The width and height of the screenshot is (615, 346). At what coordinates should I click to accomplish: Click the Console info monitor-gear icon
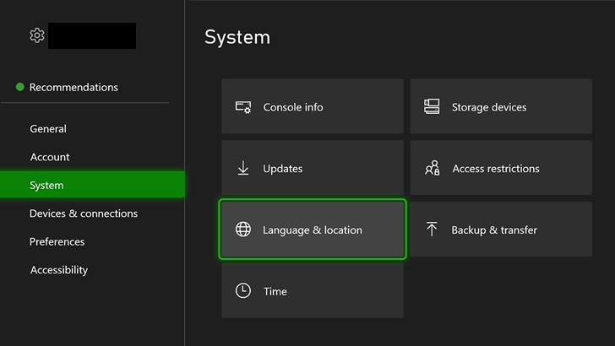[x=243, y=107]
